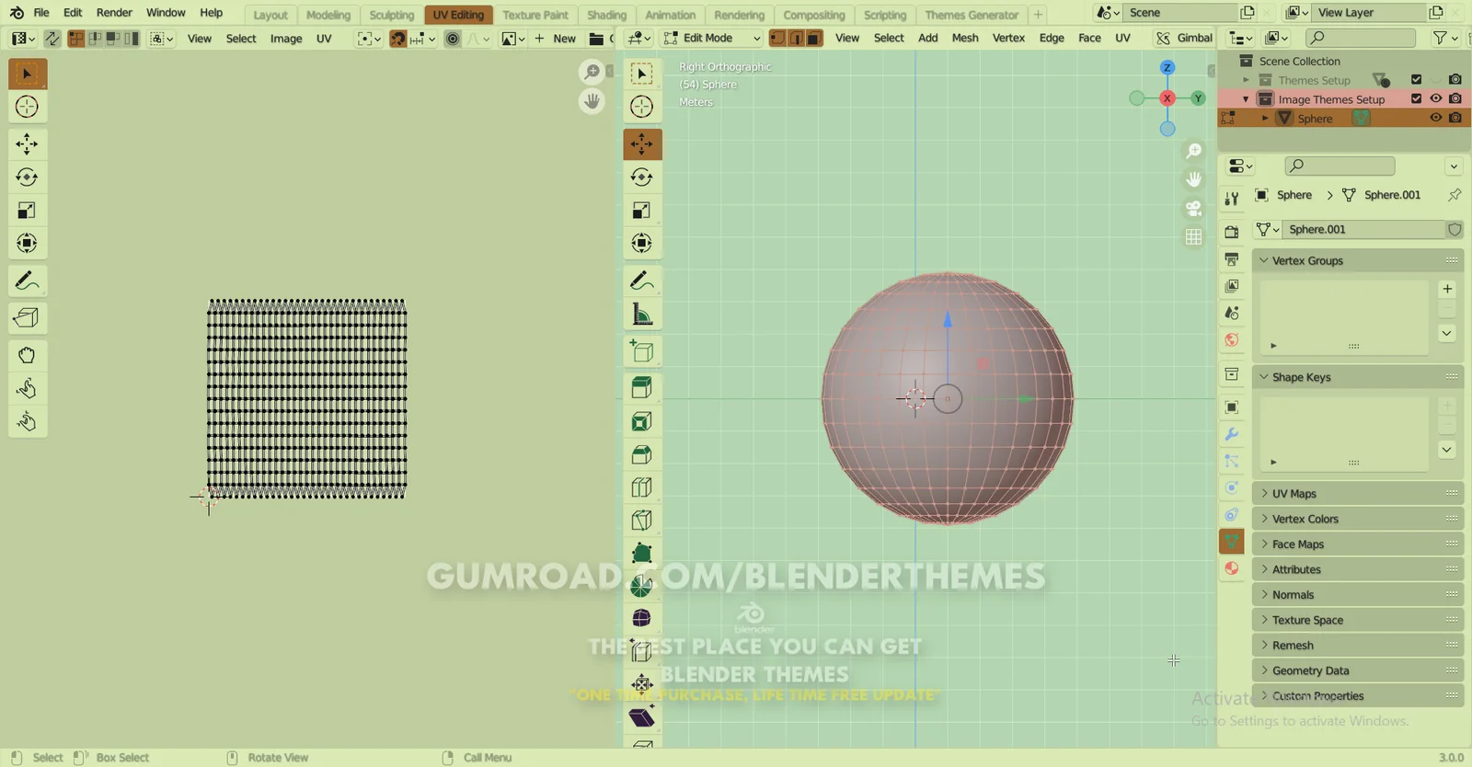This screenshot has width=1472, height=767.
Task: Select the Add Cube tool
Action: (x=642, y=351)
